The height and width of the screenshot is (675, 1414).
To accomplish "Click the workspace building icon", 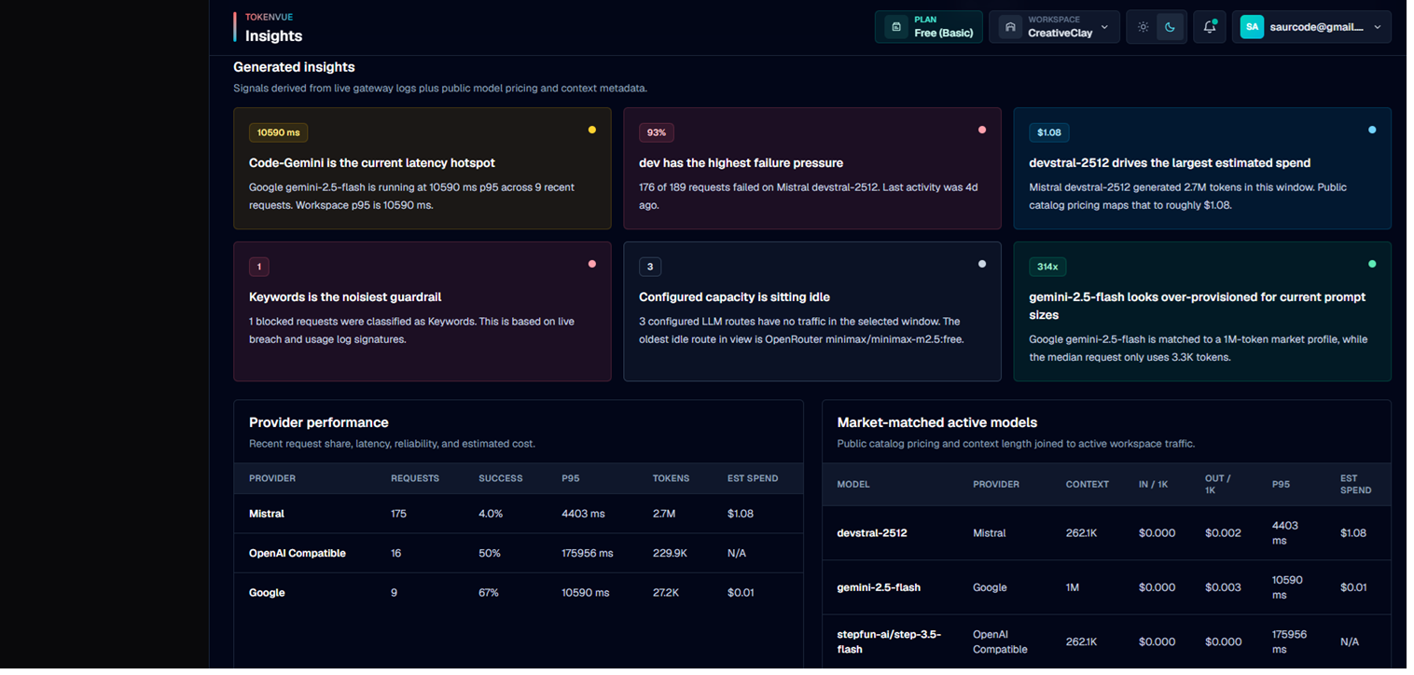I will click(x=1010, y=27).
